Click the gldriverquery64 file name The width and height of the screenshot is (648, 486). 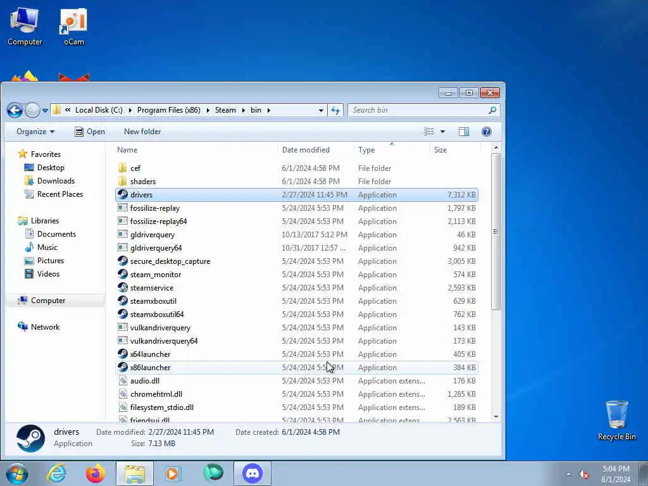(x=156, y=247)
